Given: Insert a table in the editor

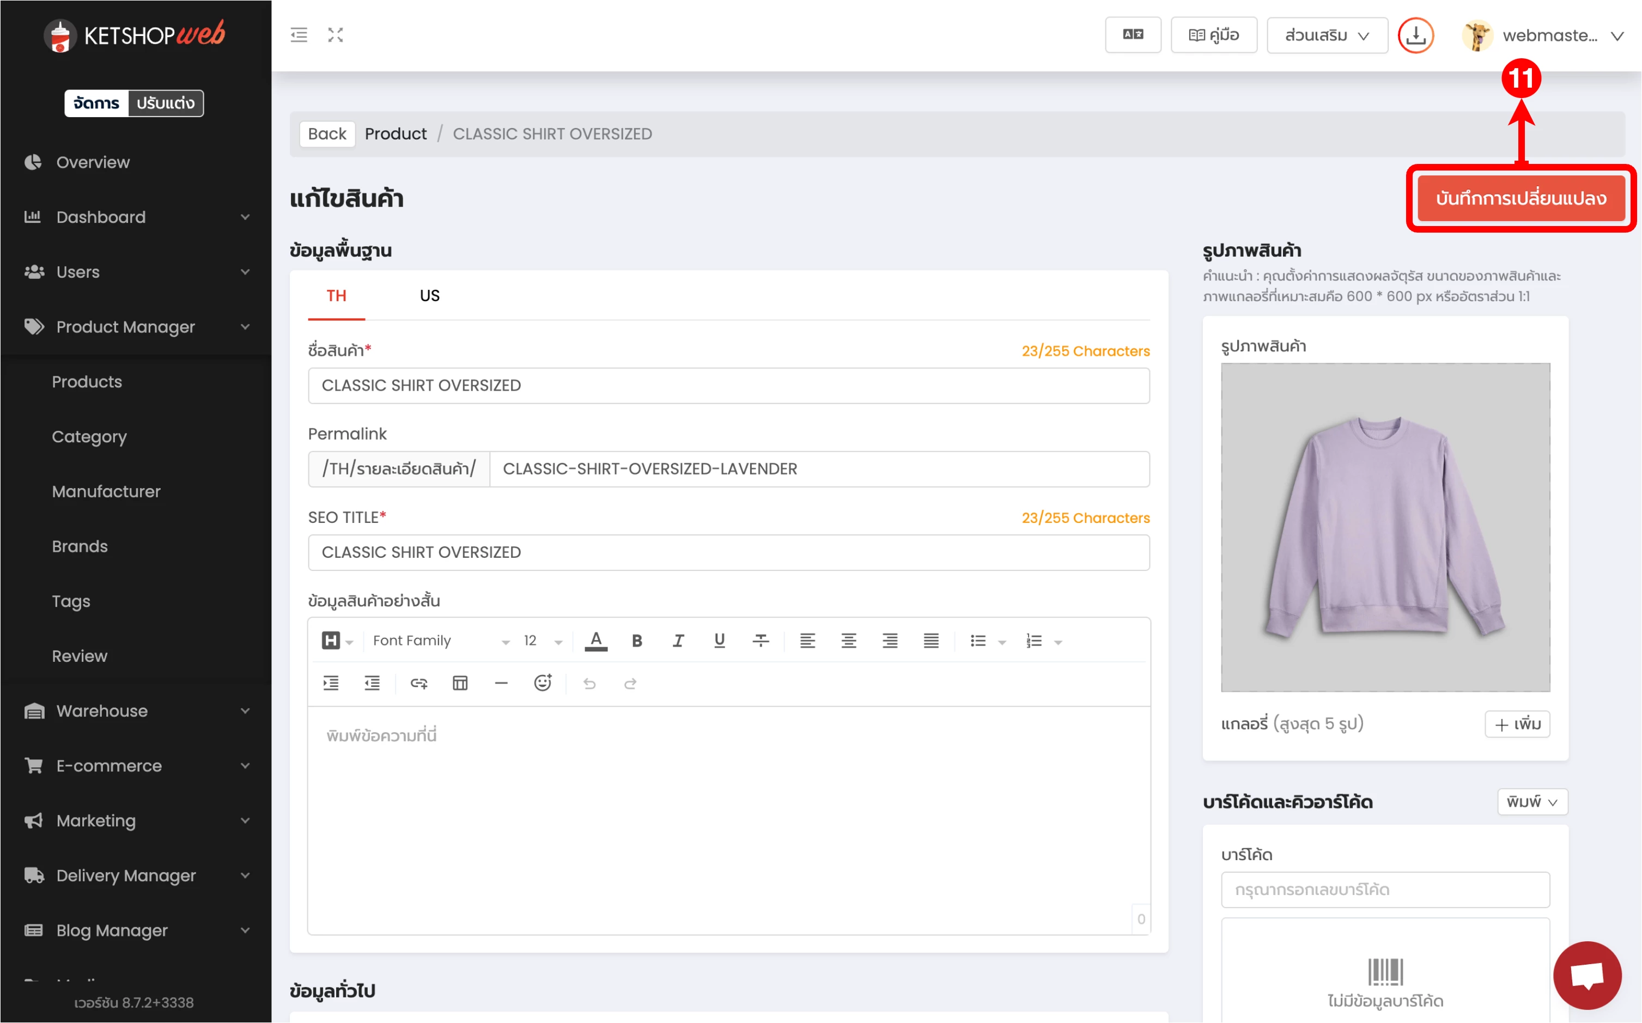Looking at the screenshot, I should (460, 683).
